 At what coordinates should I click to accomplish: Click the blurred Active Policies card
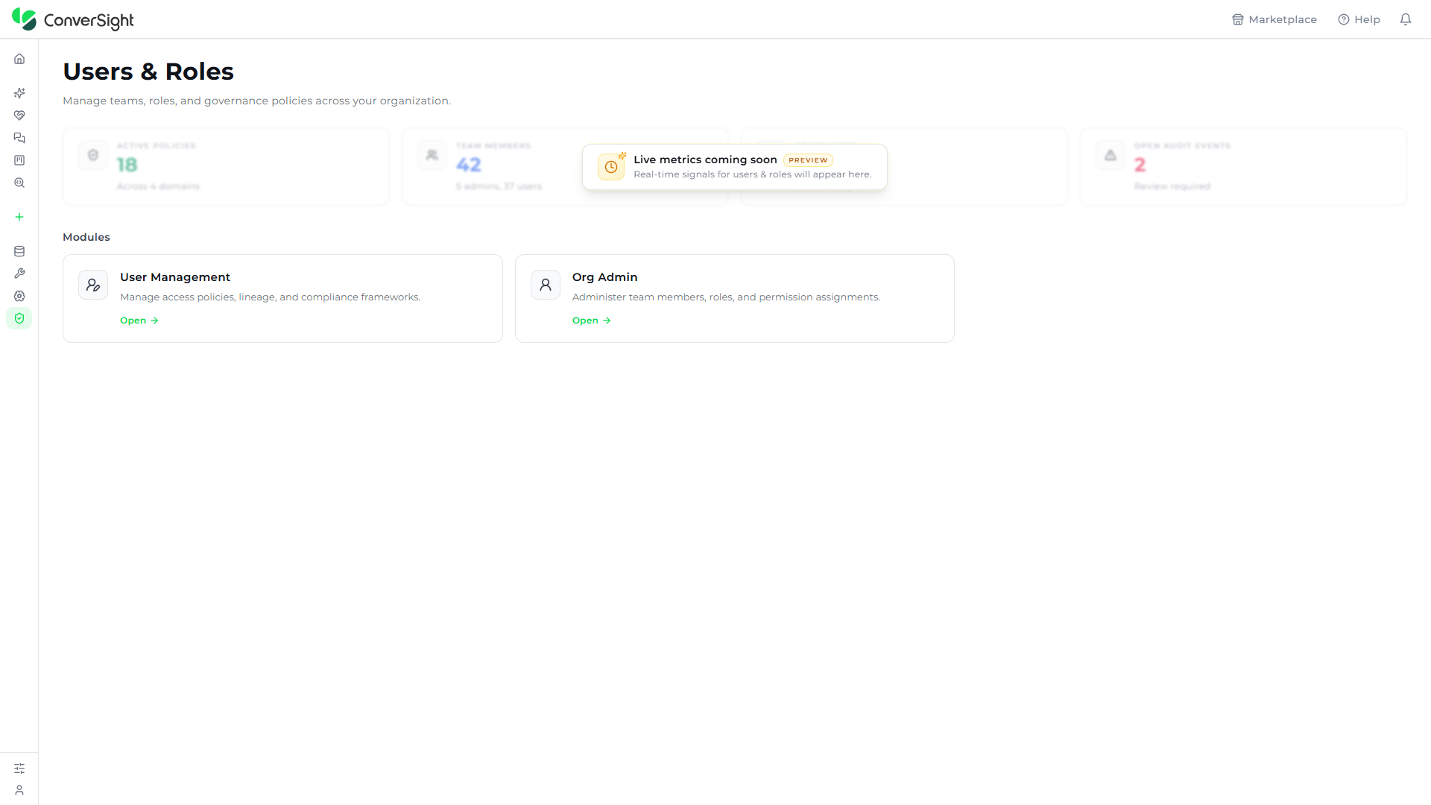pos(226,166)
